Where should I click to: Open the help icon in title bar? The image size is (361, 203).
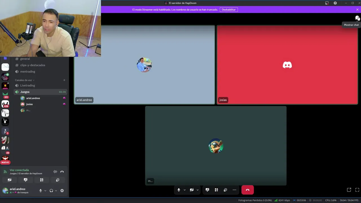pyautogui.click(x=335, y=3)
